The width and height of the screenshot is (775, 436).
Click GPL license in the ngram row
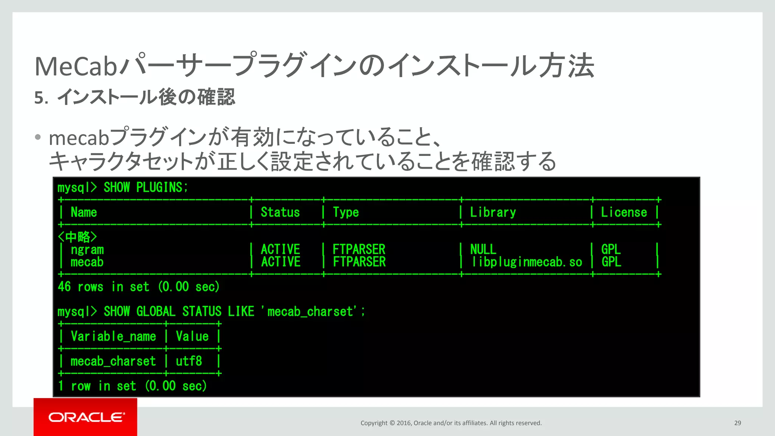click(x=611, y=249)
